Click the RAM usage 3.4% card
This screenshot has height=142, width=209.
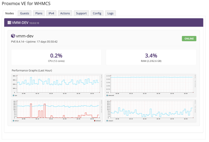(151, 57)
